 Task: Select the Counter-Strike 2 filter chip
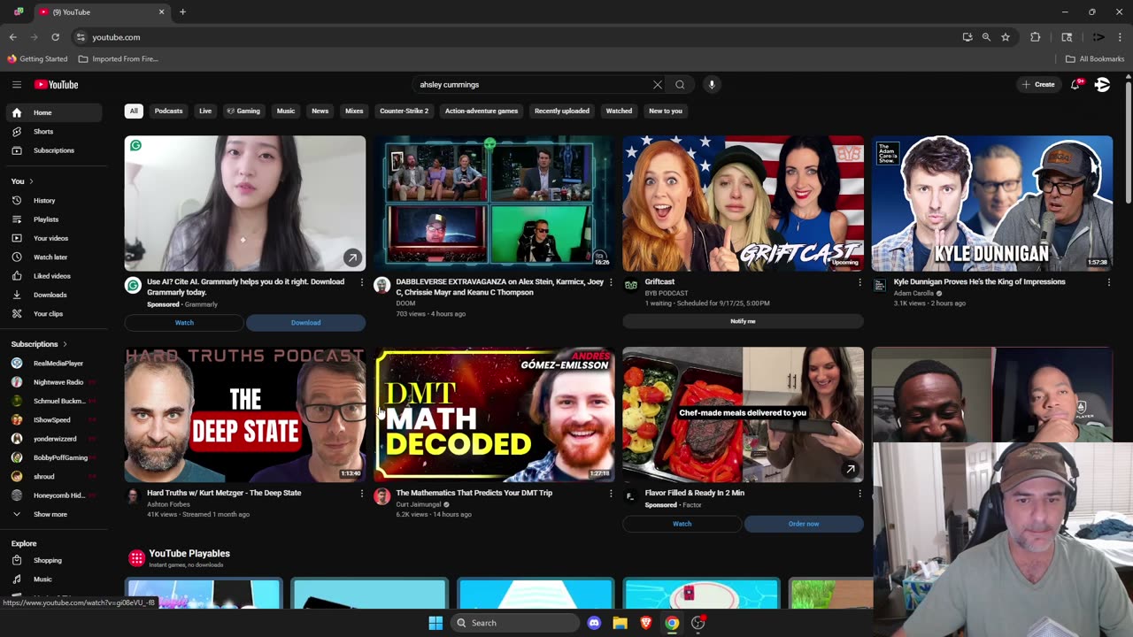[404, 111]
